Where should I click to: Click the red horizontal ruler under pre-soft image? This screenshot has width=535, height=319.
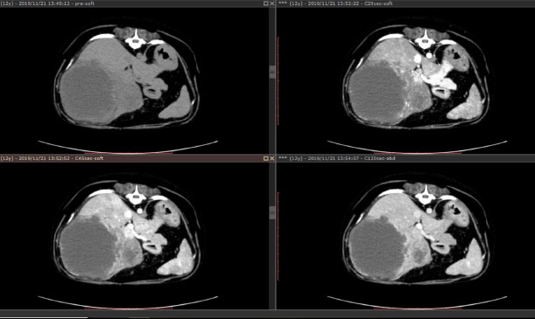tap(129, 153)
